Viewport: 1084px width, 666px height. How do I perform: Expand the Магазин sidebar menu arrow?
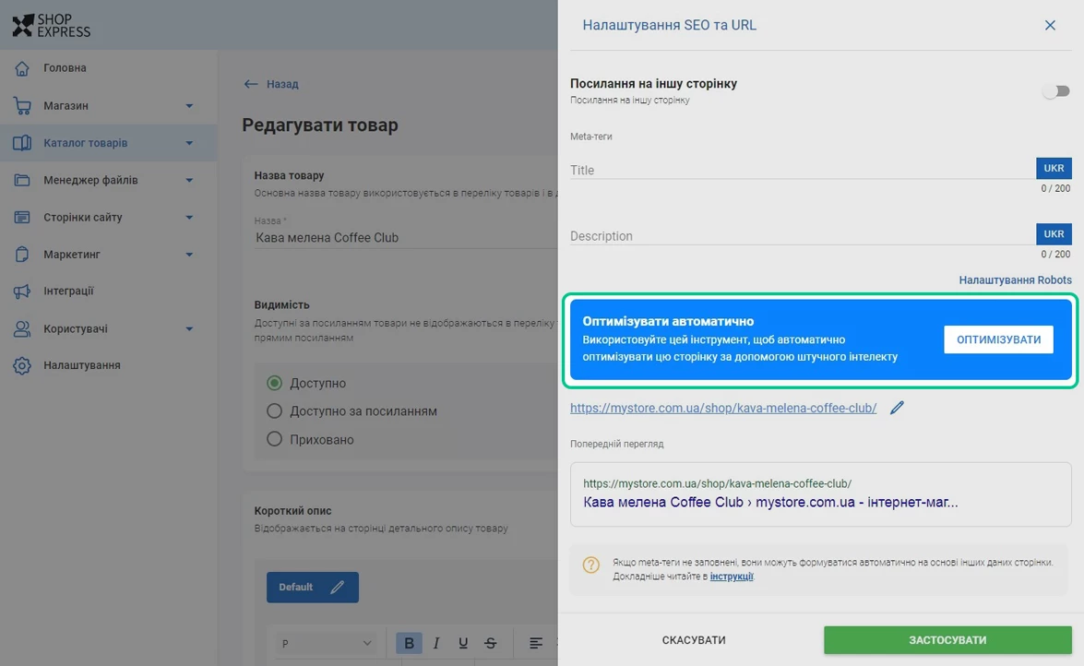(x=189, y=106)
